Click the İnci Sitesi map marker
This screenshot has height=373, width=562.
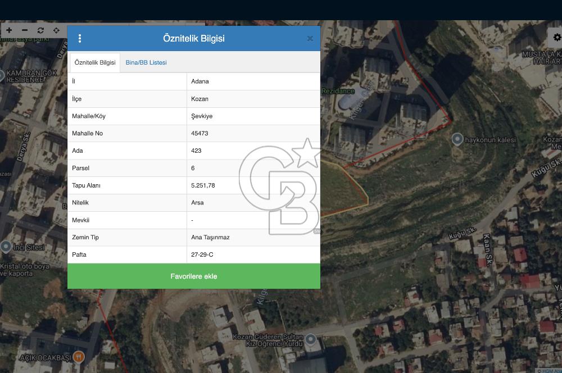(6, 247)
